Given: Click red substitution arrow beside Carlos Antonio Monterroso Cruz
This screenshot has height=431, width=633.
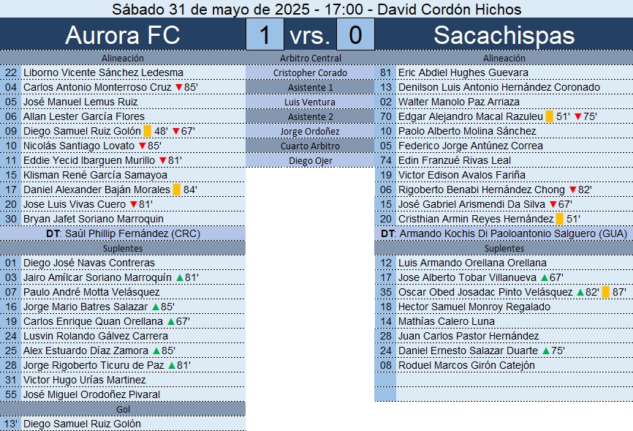Looking at the screenshot, I should point(178,87).
